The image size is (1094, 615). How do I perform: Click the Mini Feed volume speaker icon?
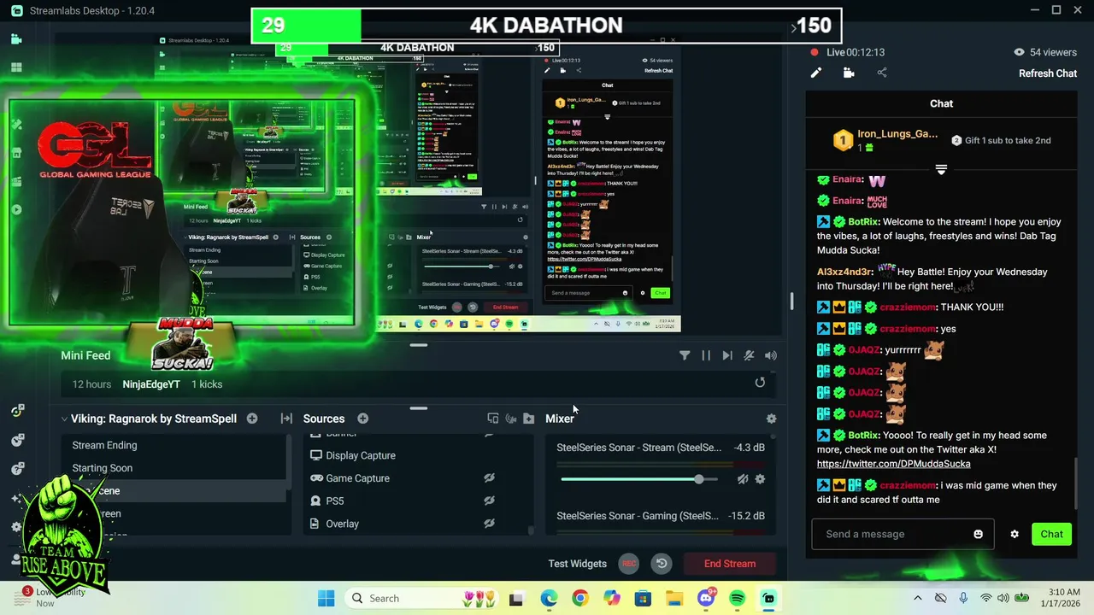coord(771,355)
